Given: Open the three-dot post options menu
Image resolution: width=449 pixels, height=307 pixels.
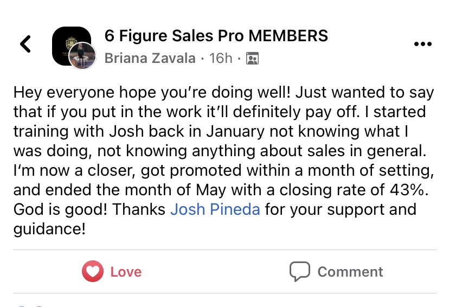Looking at the screenshot, I should [x=423, y=44].
